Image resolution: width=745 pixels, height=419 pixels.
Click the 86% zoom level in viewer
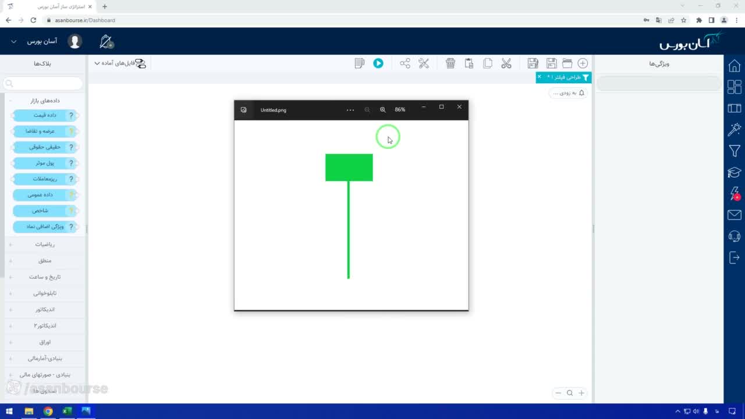pyautogui.click(x=400, y=109)
